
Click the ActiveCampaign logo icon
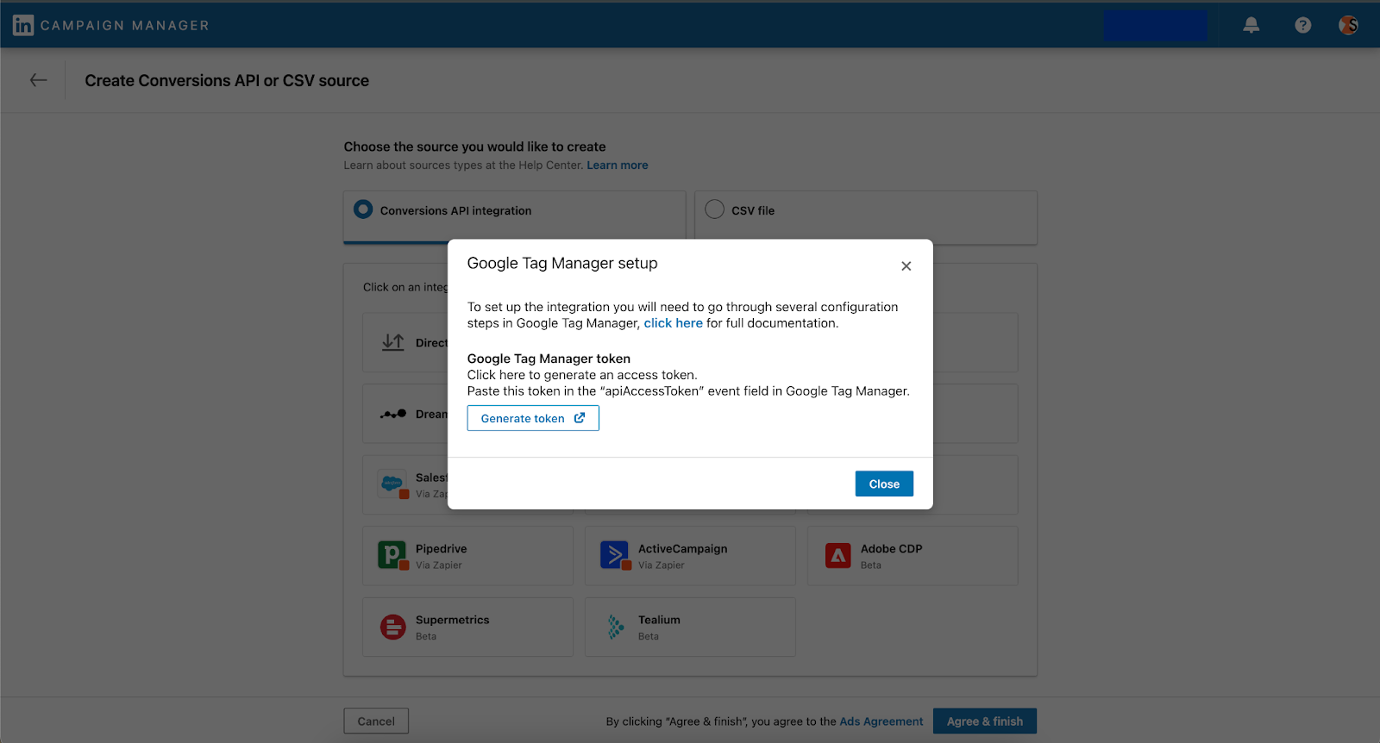615,555
